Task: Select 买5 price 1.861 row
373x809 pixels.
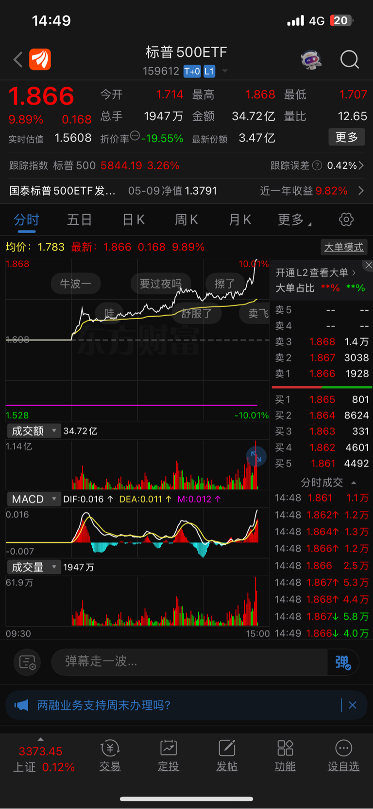Action: tap(322, 464)
